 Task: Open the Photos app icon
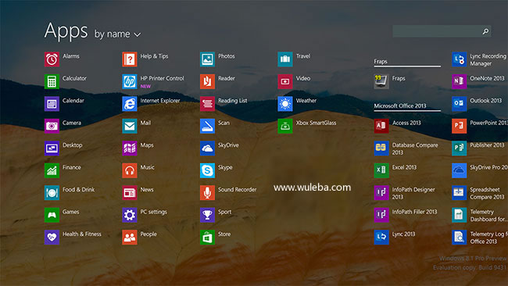click(207, 59)
